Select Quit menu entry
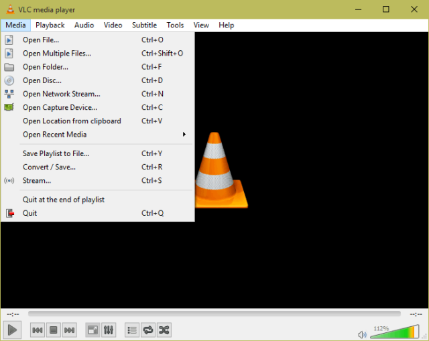The image size is (429, 341). coord(98,213)
